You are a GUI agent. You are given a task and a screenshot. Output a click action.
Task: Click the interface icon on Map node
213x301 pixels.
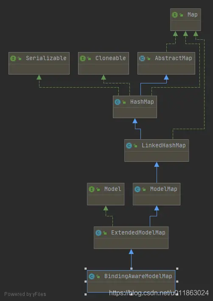click(x=175, y=15)
